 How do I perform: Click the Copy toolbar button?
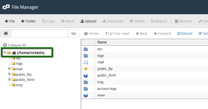[x=48, y=21]
